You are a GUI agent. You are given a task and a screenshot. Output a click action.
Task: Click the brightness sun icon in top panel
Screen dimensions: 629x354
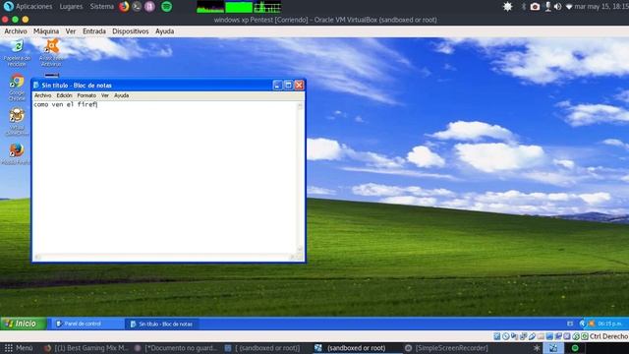507,7
